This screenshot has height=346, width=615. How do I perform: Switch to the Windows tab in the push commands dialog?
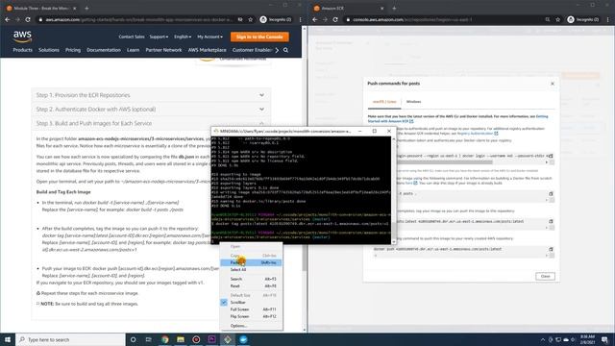(x=413, y=102)
